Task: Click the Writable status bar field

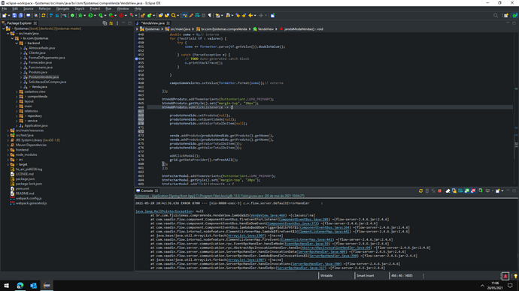Action: pos(326,276)
